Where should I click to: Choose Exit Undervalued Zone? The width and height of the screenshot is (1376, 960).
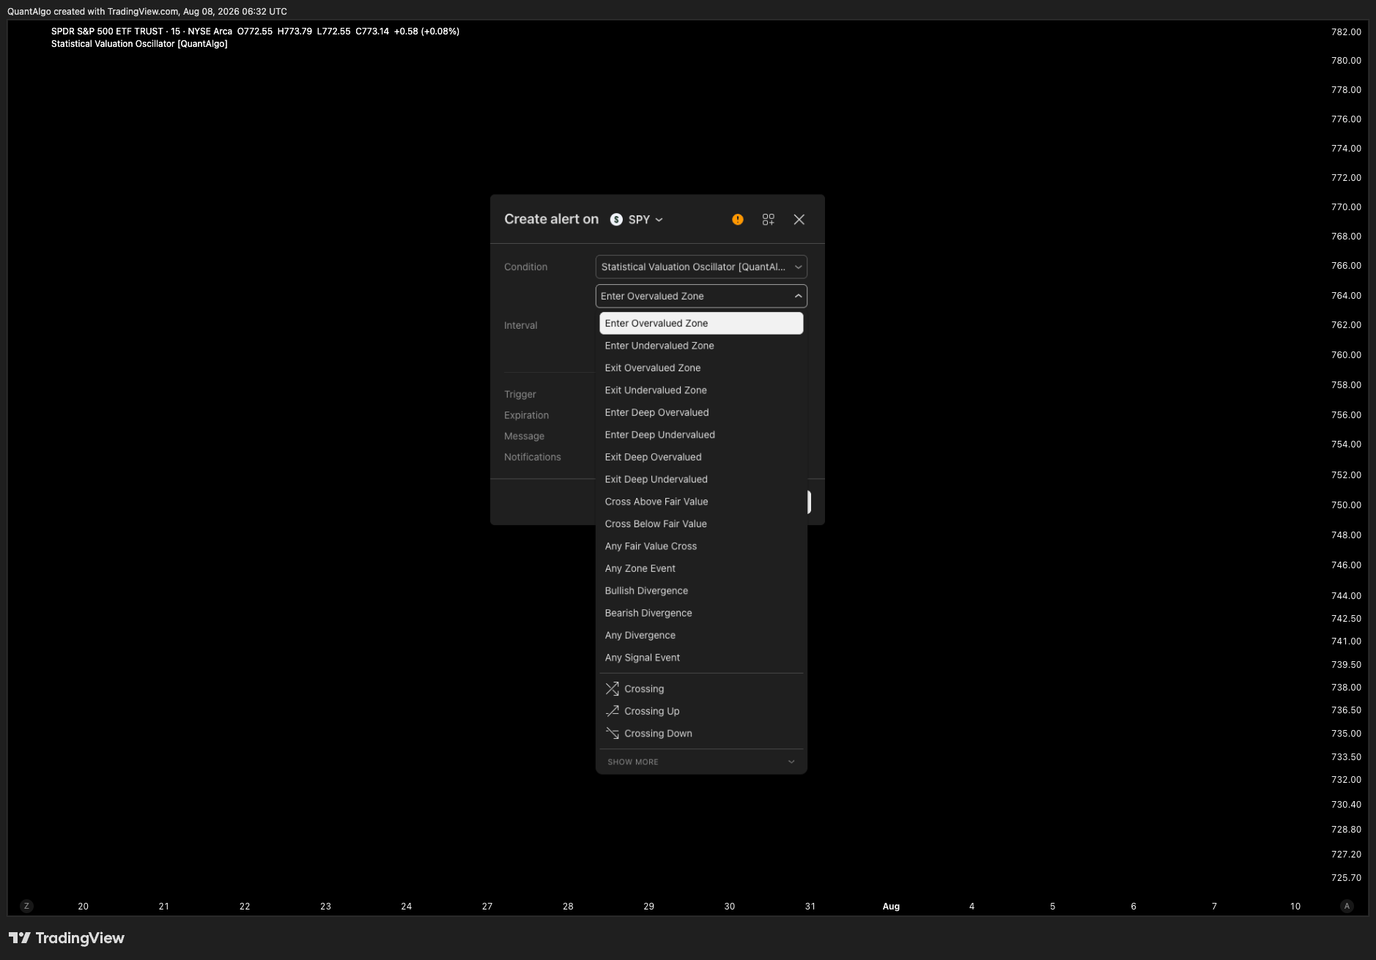tap(701, 390)
